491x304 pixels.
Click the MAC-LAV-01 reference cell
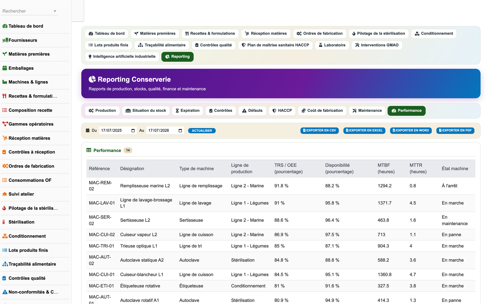pos(102,203)
